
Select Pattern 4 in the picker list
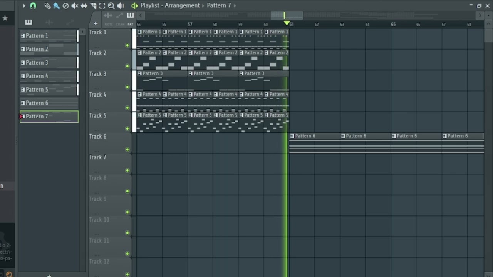click(x=49, y=76)
